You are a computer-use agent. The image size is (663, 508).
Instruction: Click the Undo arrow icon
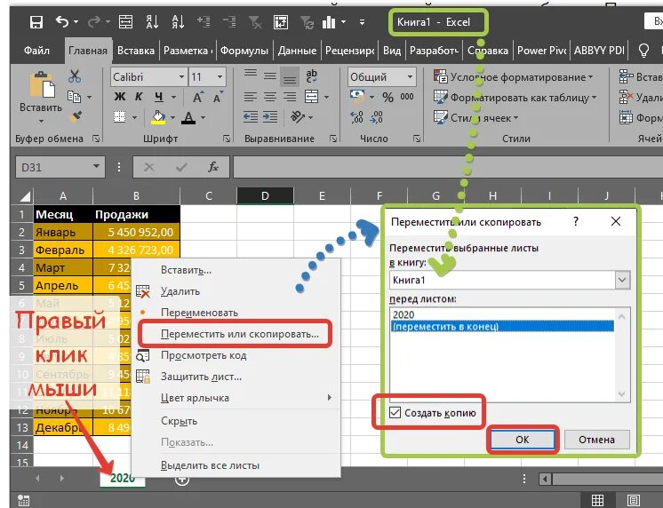click(62, 21)
